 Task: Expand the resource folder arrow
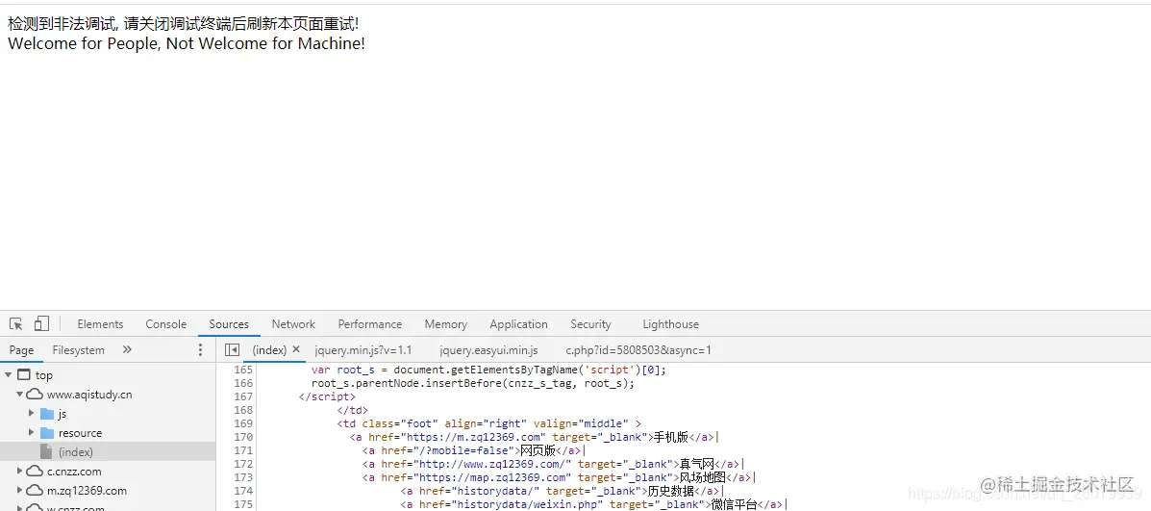[x=31, y=432]
